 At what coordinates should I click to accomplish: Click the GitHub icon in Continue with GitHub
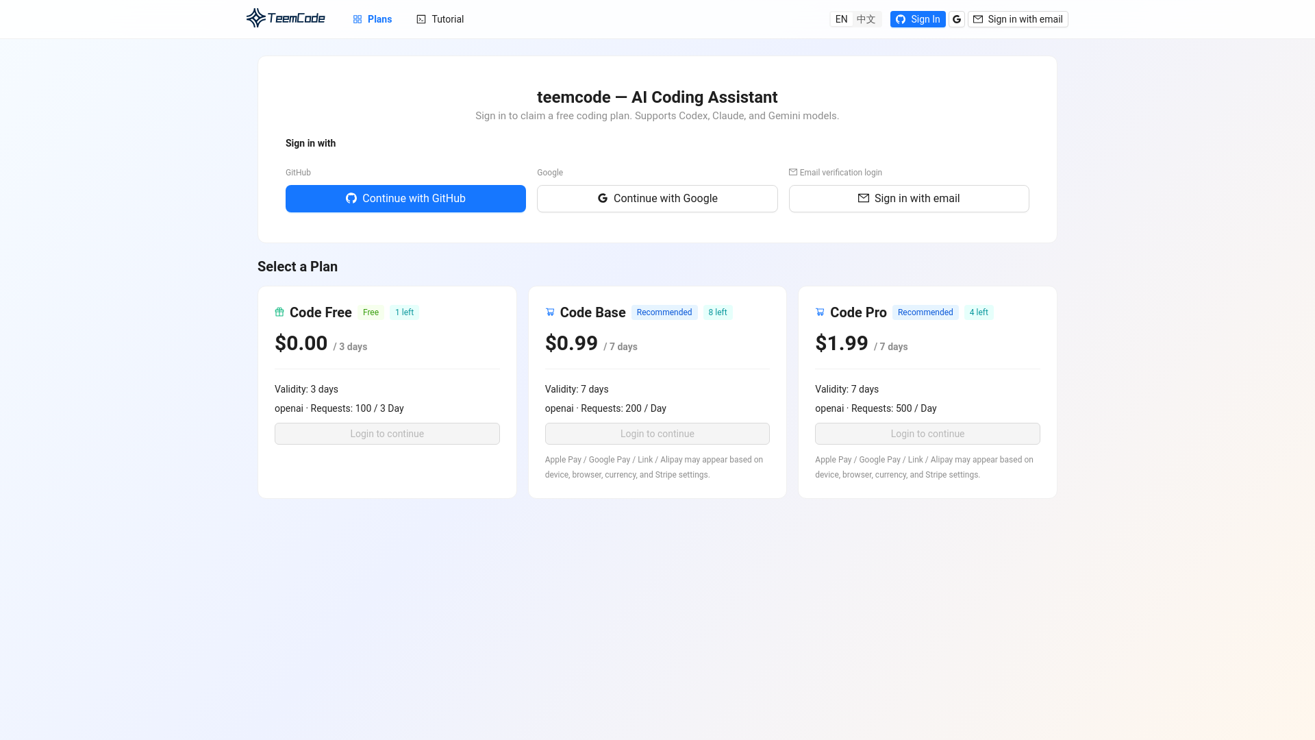[351, 199]
